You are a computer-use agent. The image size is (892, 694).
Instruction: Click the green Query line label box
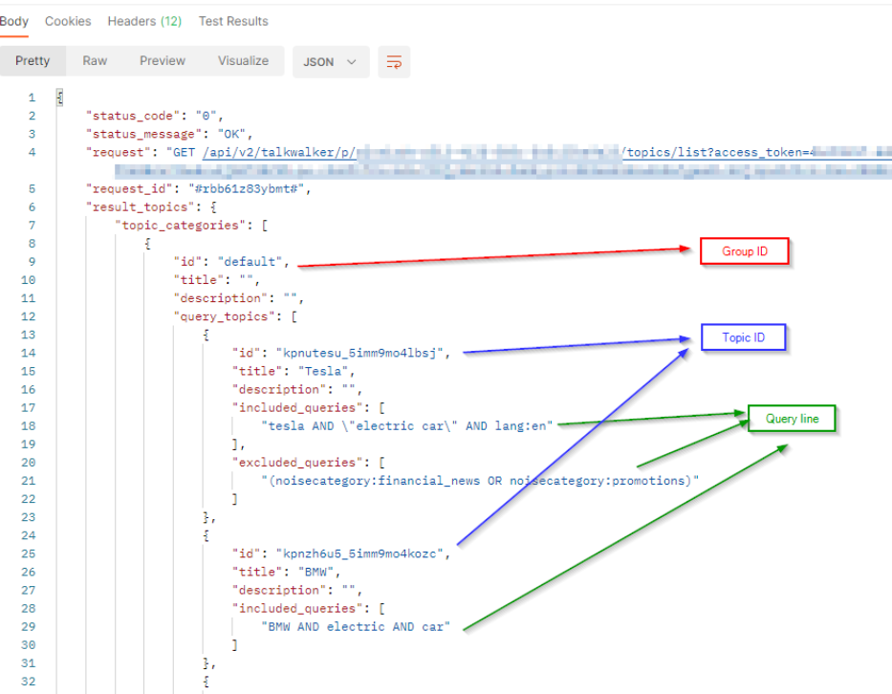click(792, 419)
